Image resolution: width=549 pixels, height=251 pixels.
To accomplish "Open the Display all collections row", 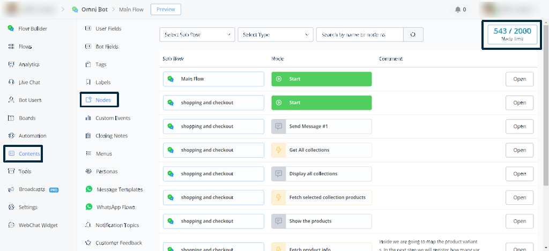I will [519, 174].
